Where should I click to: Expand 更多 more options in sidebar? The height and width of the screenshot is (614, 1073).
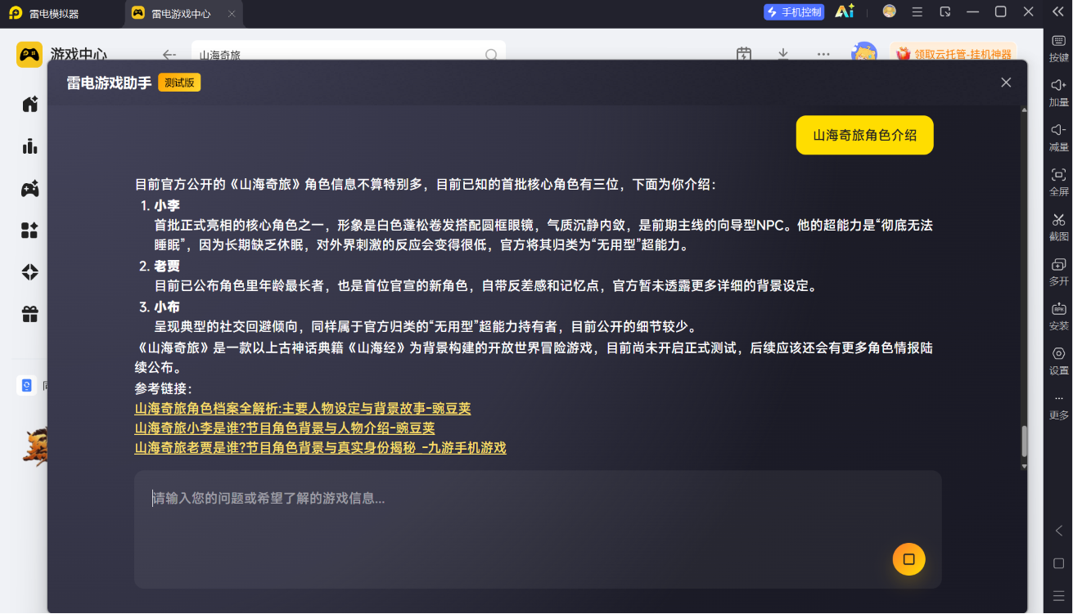(x=1058, y=406)
